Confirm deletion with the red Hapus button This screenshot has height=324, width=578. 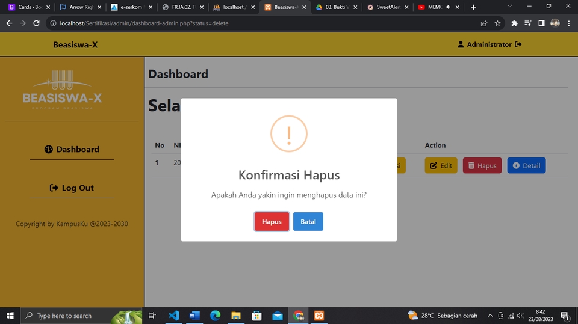(x=272, y=221)
